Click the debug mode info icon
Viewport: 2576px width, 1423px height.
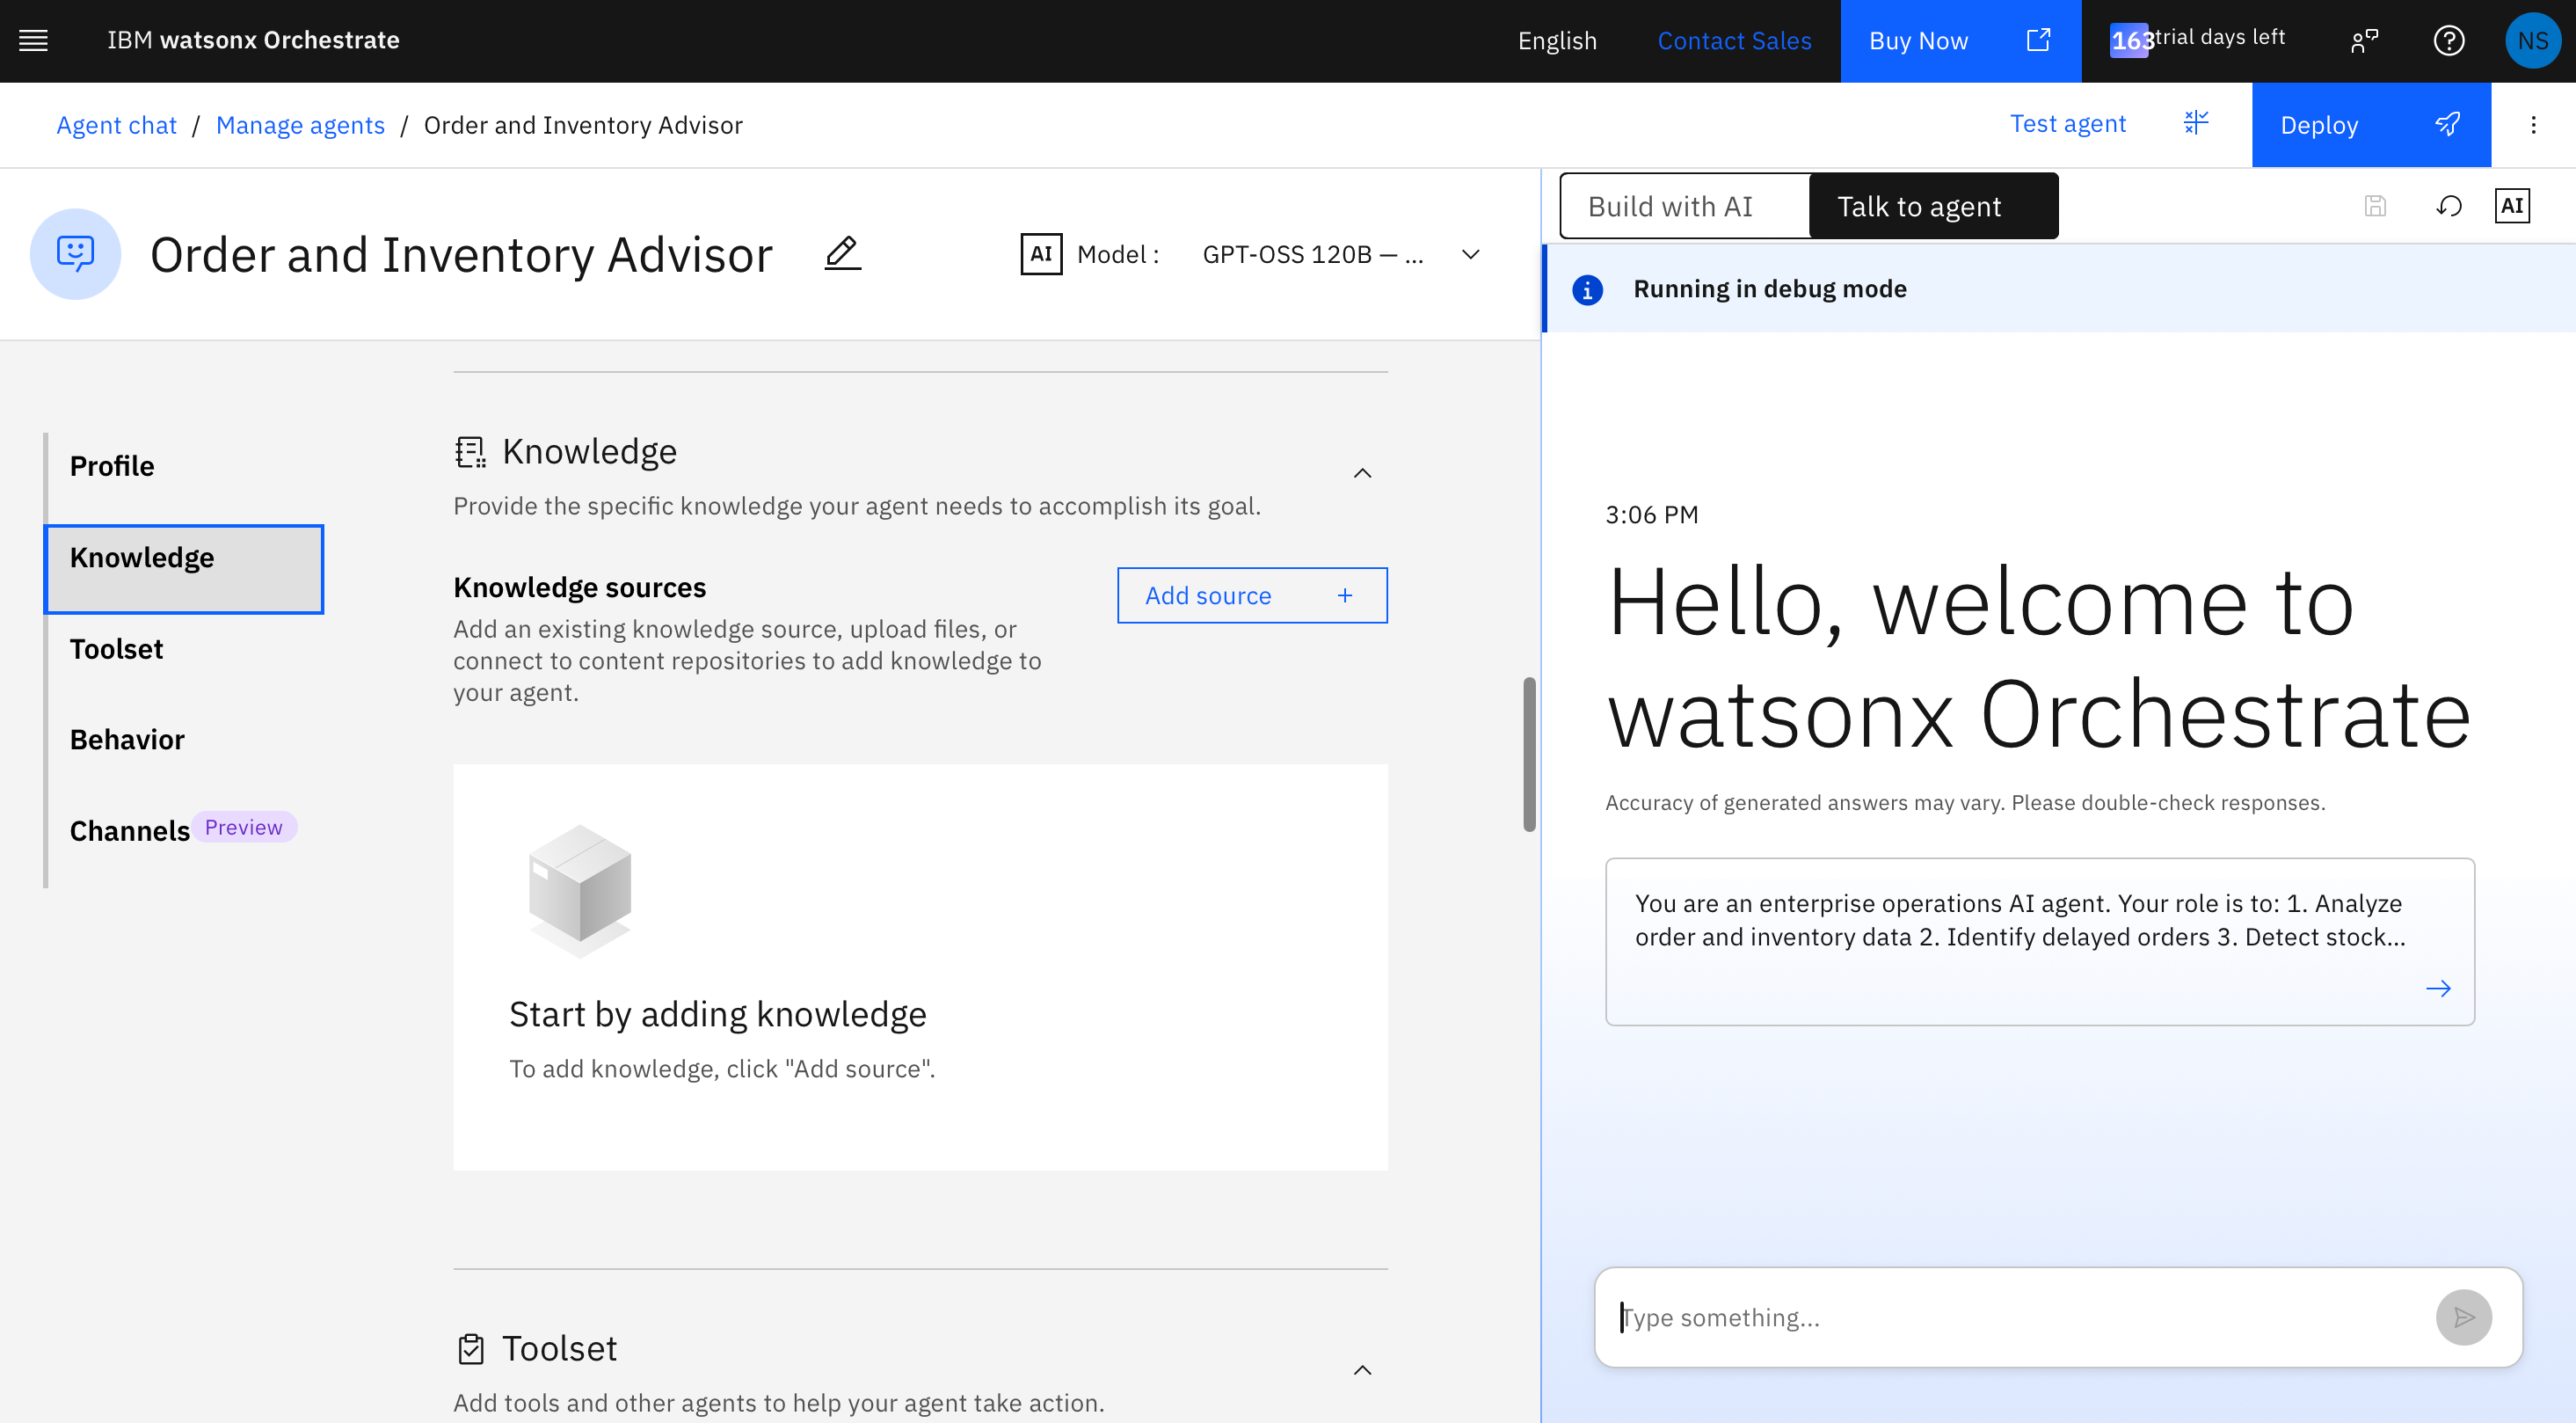click(1587, 290)
